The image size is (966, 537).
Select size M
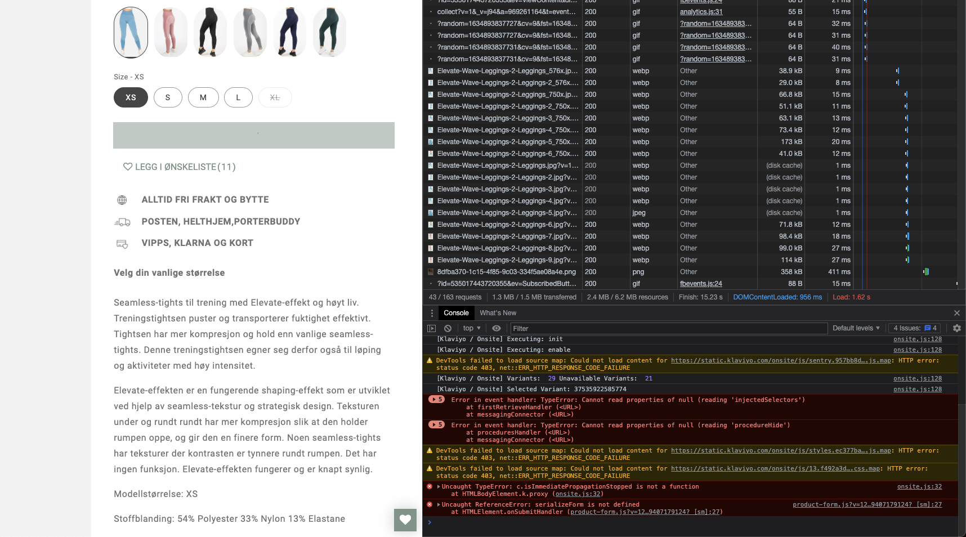click(x=203, y=97)
